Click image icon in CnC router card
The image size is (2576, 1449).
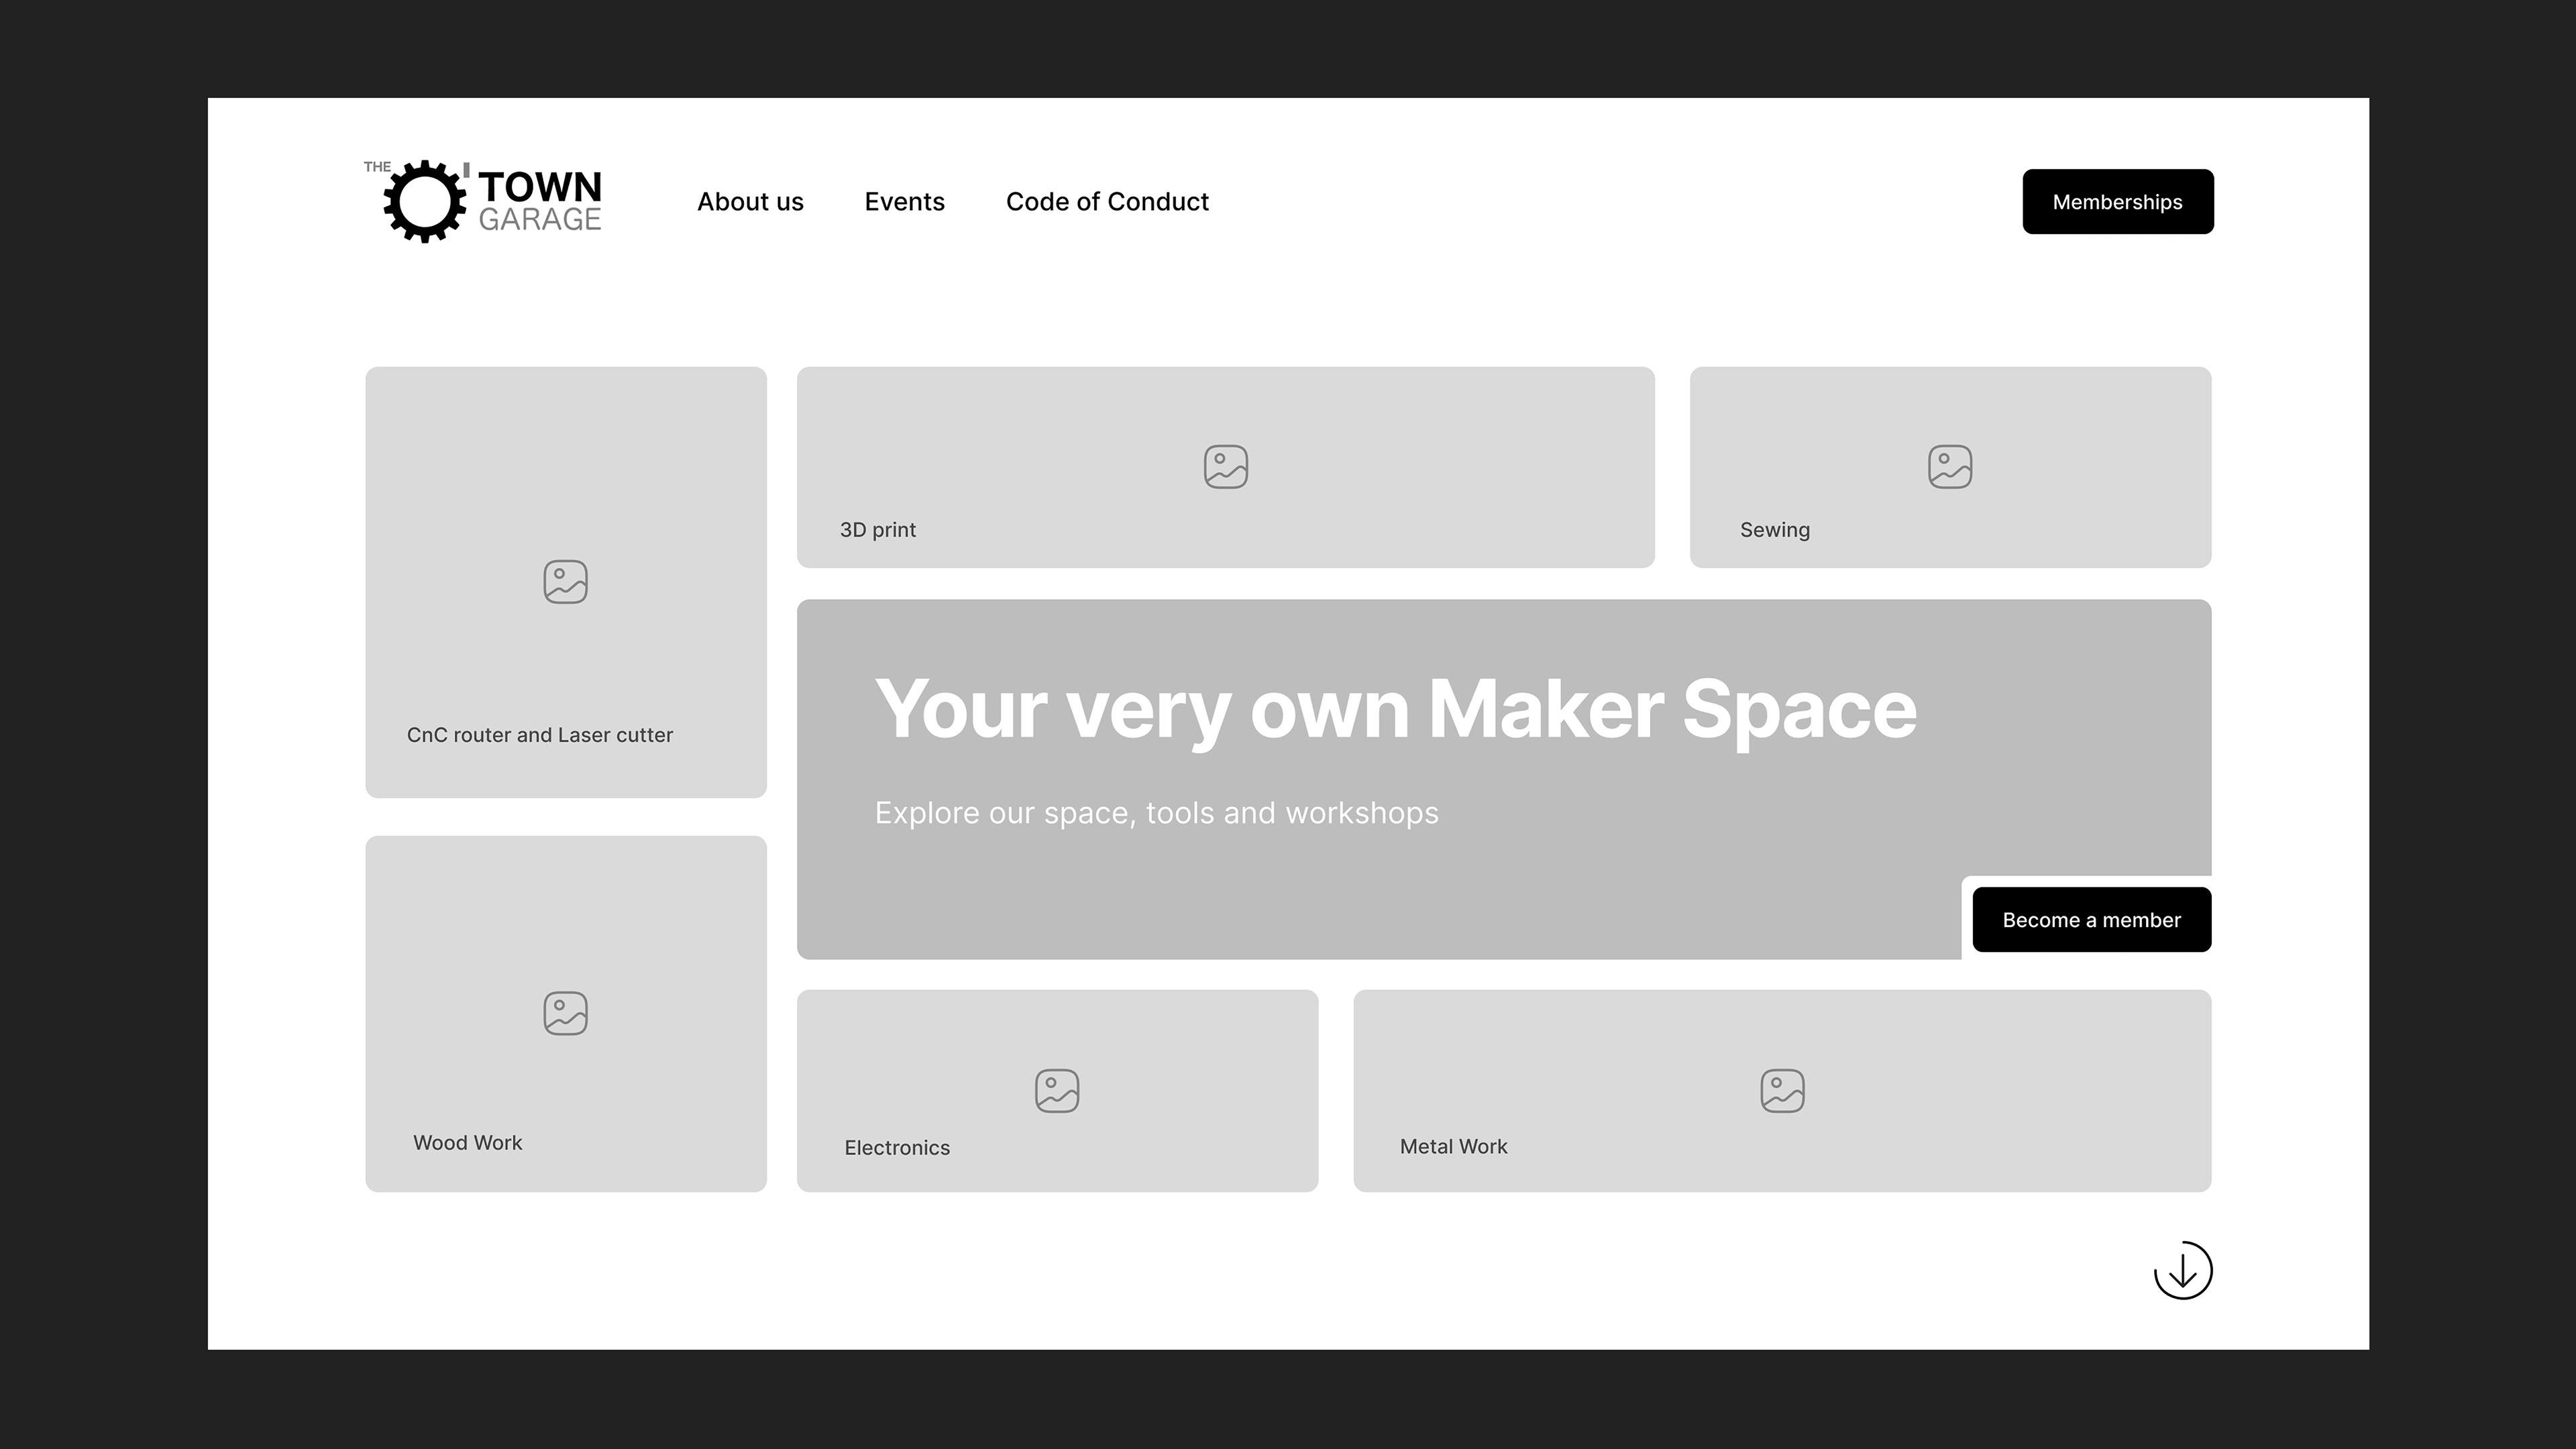[x=565, y=582]
